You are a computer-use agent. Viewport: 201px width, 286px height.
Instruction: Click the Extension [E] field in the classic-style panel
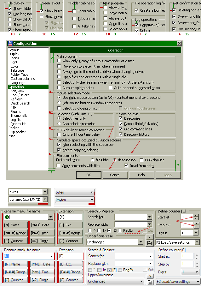(71, 217)
